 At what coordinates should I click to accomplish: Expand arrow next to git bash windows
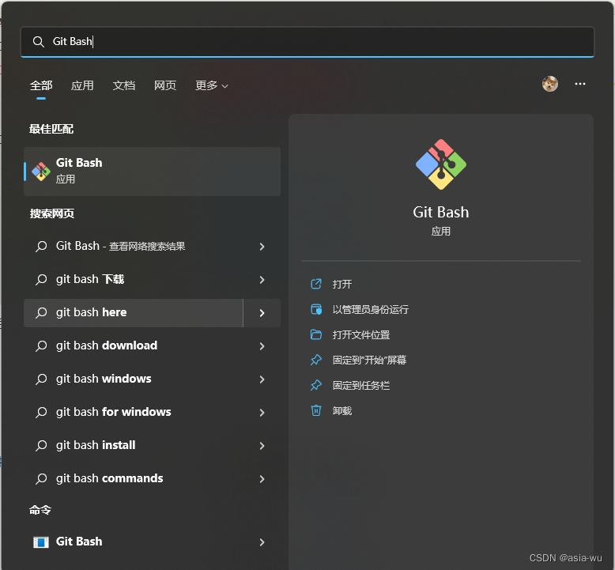(262, 379)
